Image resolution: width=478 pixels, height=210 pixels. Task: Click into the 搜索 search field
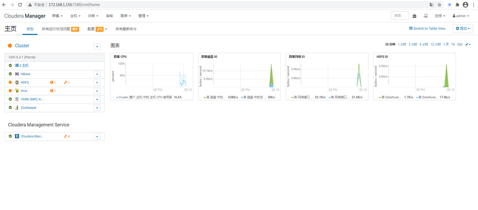click(399, 16)
